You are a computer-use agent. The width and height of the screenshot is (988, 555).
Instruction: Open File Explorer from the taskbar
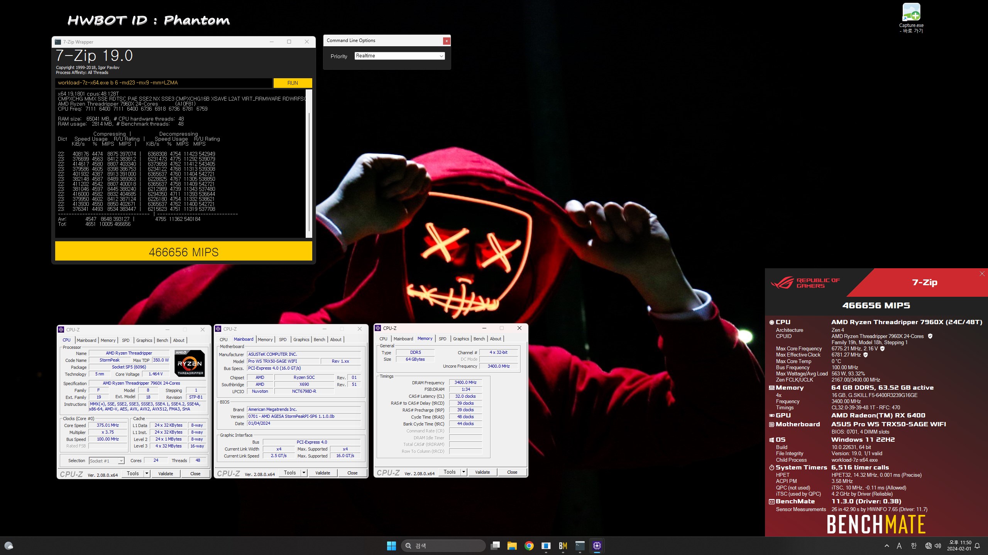click(512, 546)
